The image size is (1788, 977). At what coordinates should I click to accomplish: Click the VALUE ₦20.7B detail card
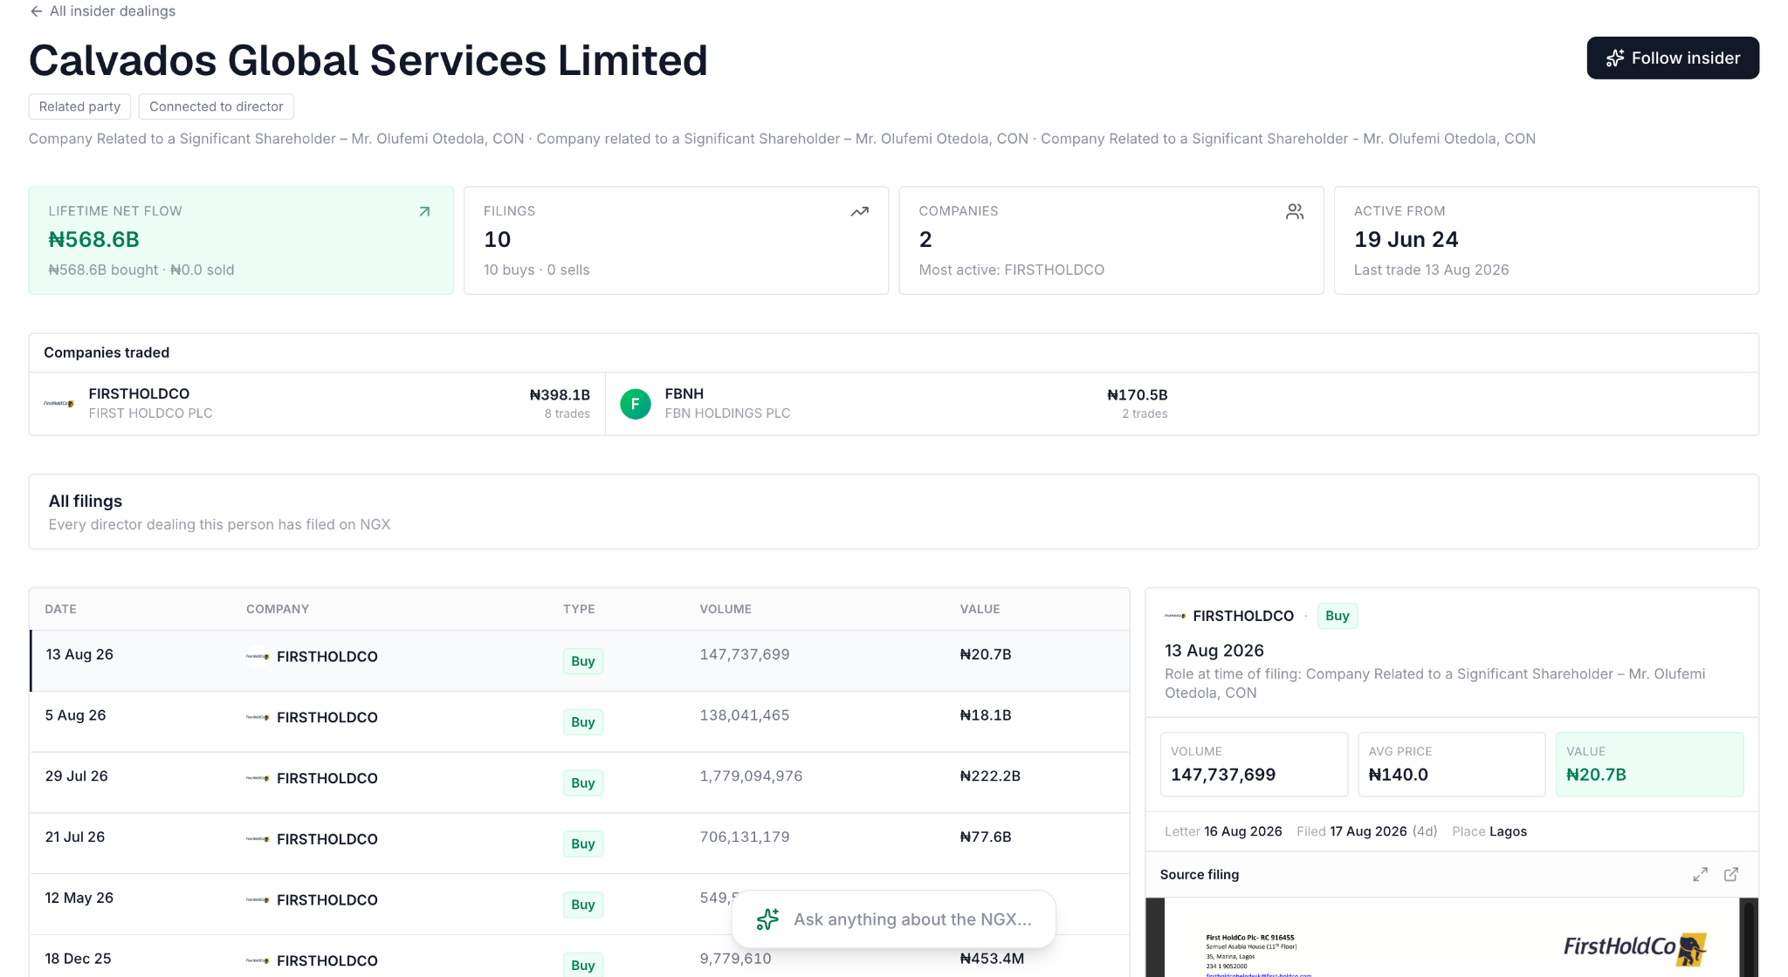[x=1649, y=764]
